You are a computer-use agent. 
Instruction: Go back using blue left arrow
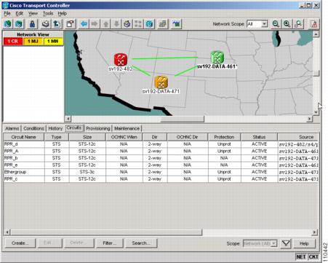point(84,24)
